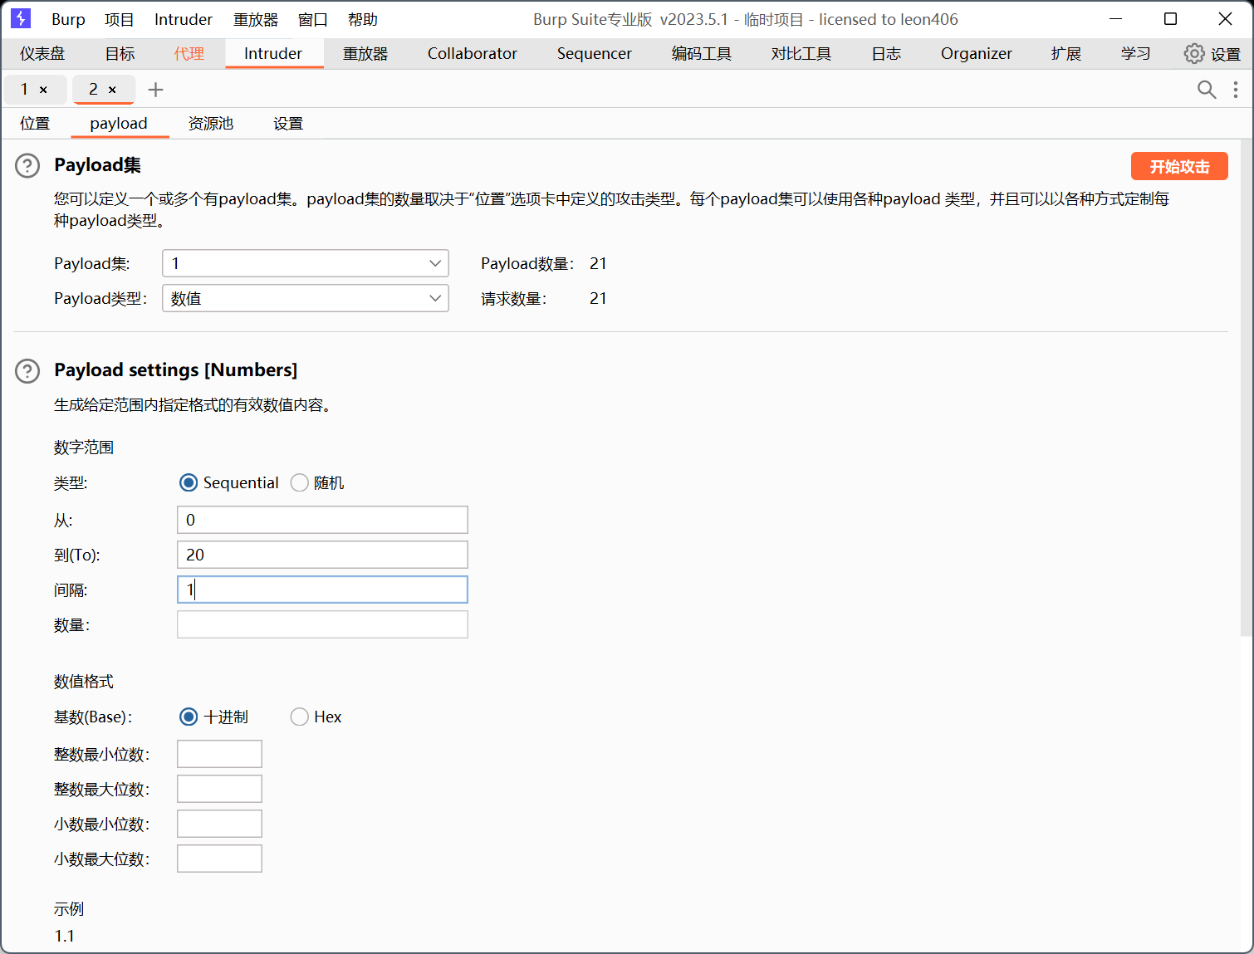Click inside the 数量 input field

pos(322,624)
